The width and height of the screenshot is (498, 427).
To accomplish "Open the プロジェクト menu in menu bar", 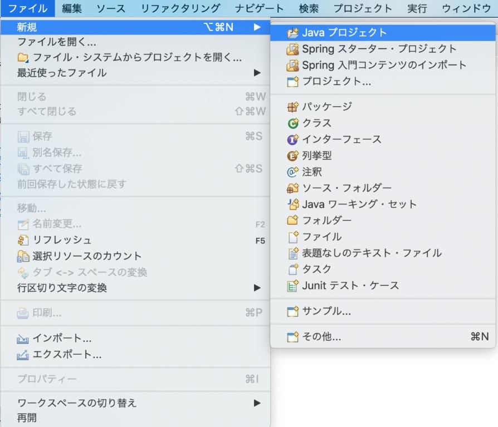I will point(363,8).
